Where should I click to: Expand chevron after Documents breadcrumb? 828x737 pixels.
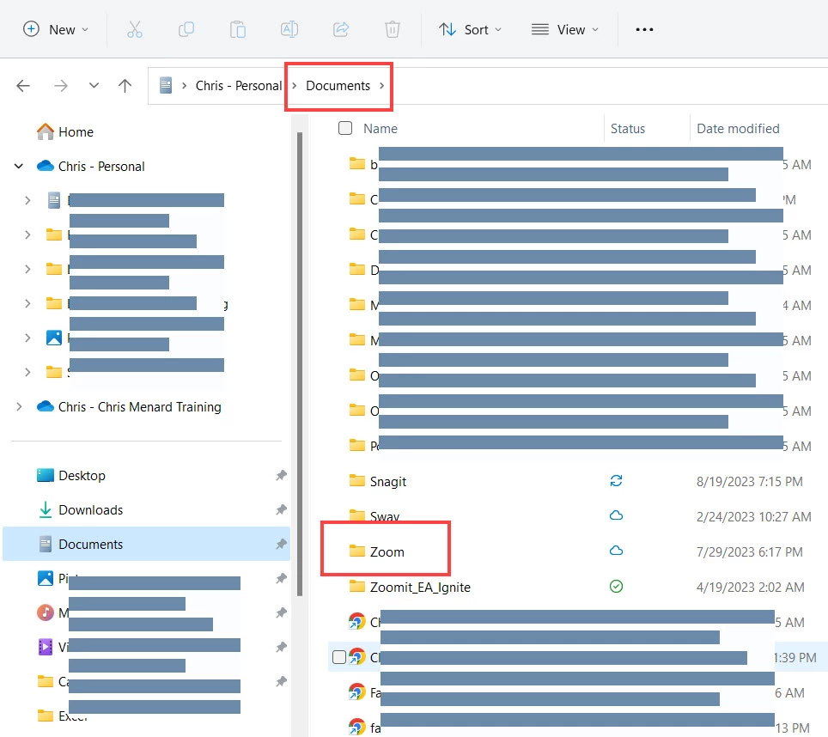point(381,86)
